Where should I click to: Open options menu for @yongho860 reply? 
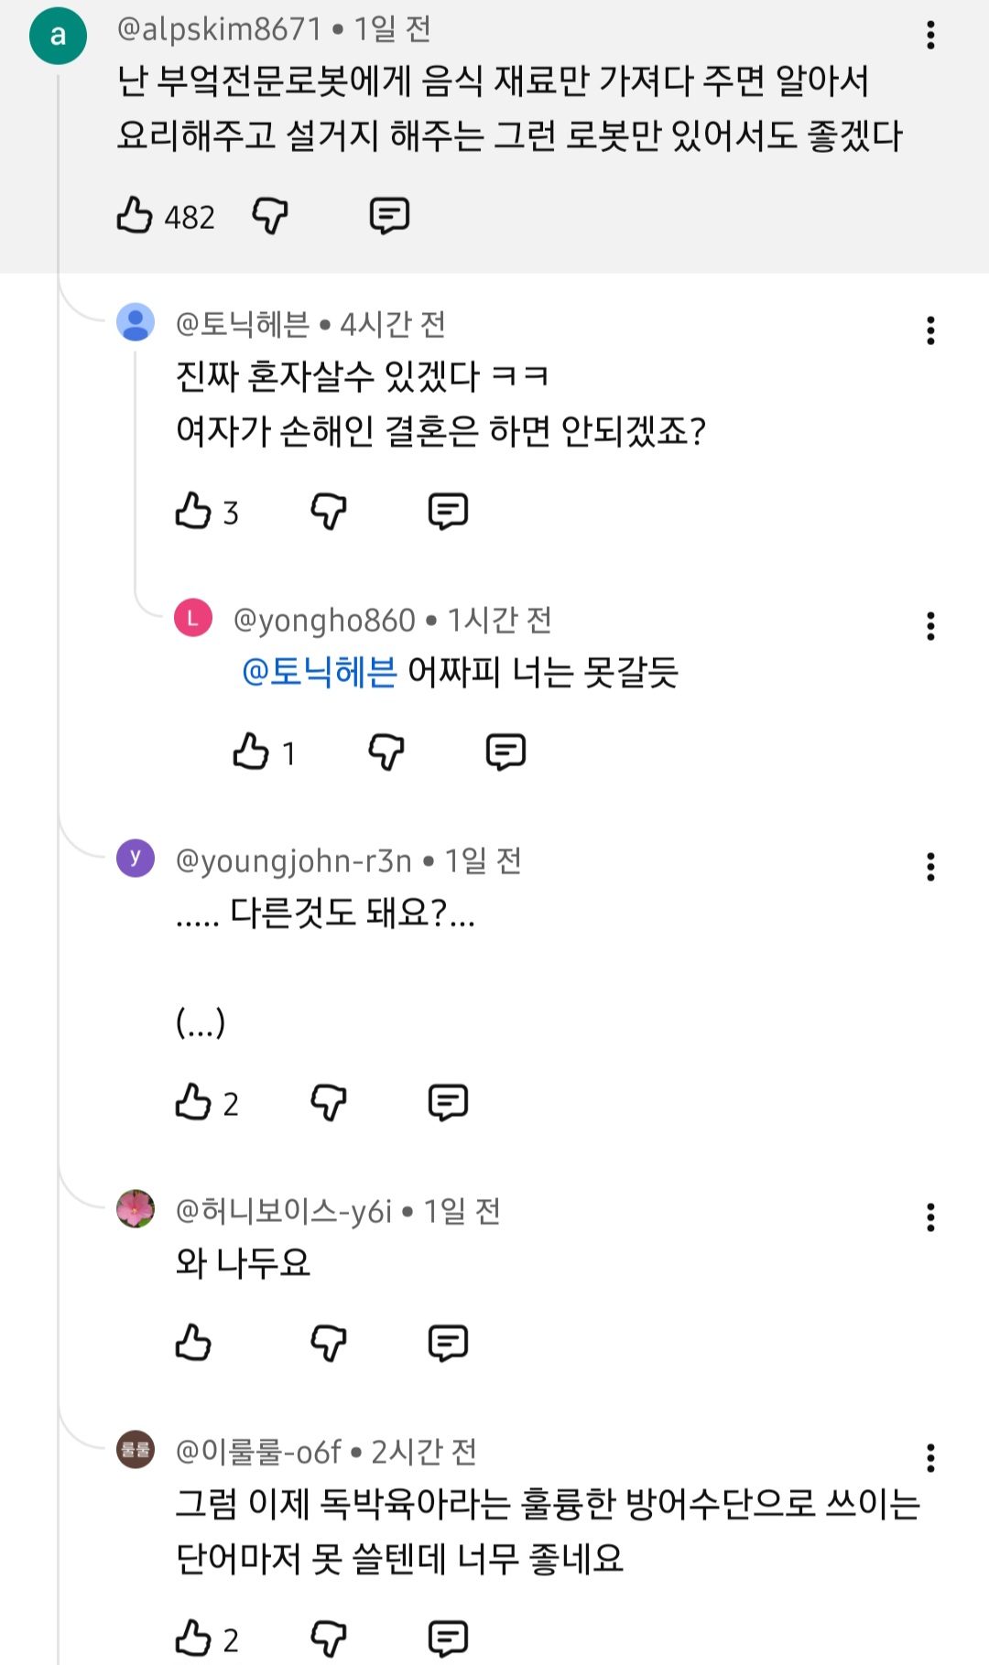pyautogui.click(x=930, y=626)
